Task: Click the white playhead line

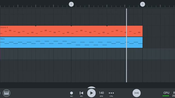Action: [126, 45]
